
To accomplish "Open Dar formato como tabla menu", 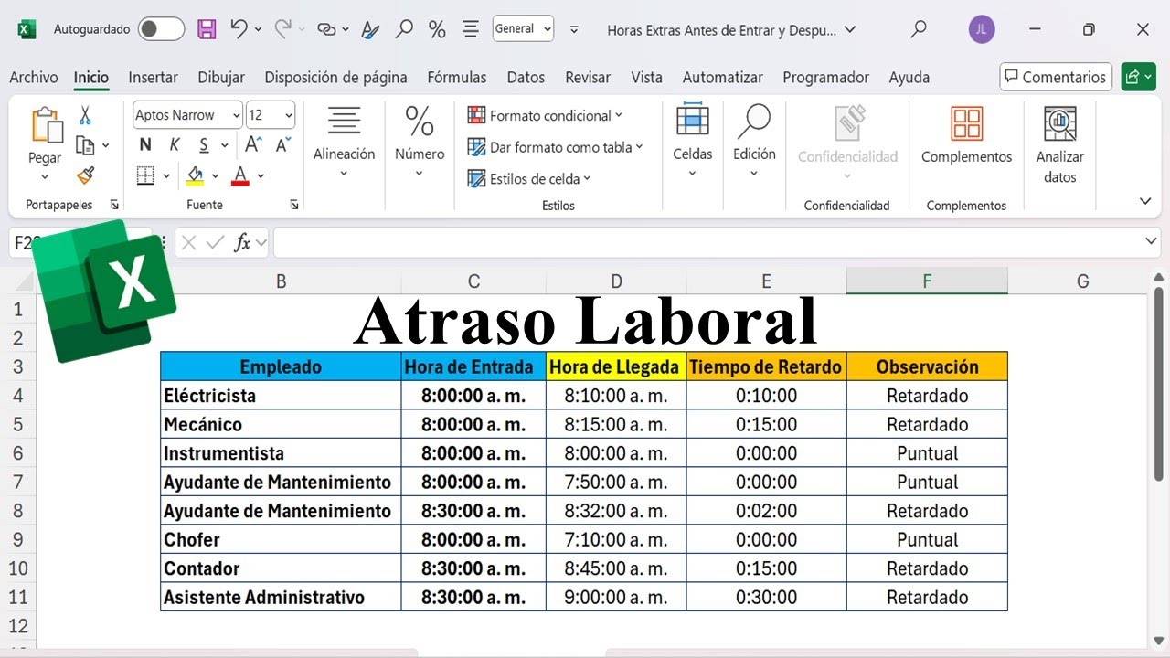I will (x=555, y=147).
